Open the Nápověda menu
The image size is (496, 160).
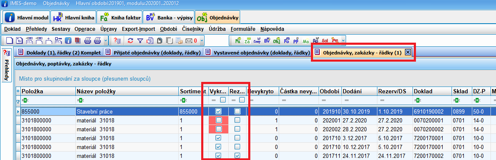pyautogui.click(x=272, y=29)
